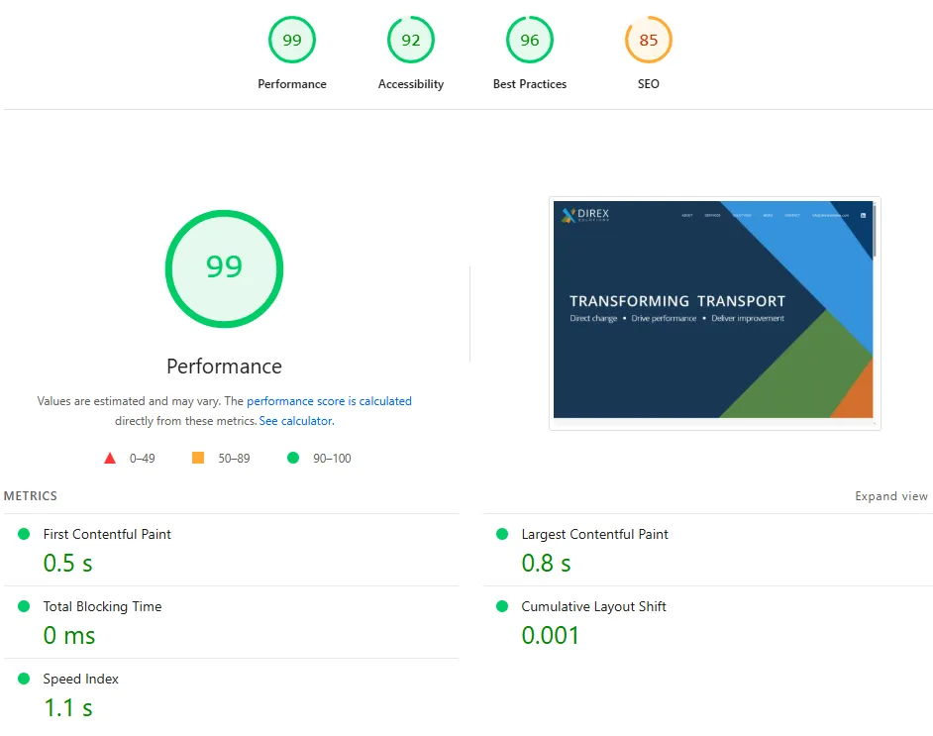Click the green dot beside Cumulative Layout Shift
933x736 pixels.
click(502, 606)
